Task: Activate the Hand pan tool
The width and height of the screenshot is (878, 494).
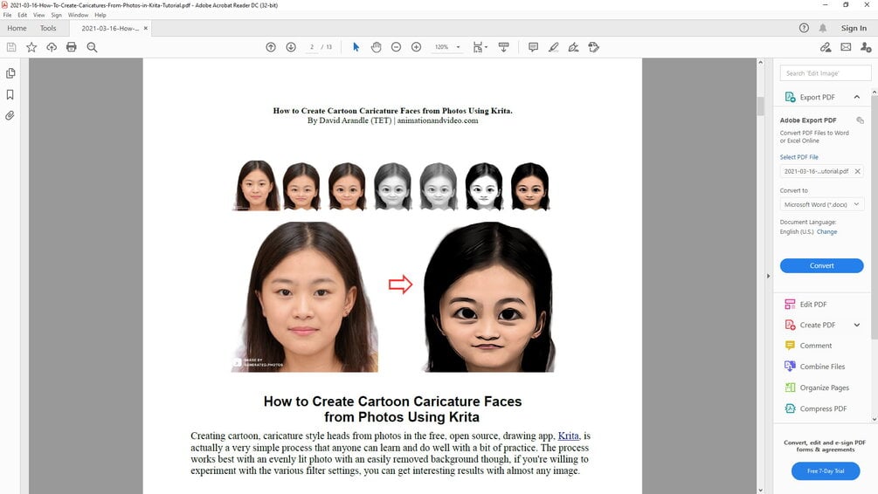Action: pyautogui.click(x=377, y=47)
